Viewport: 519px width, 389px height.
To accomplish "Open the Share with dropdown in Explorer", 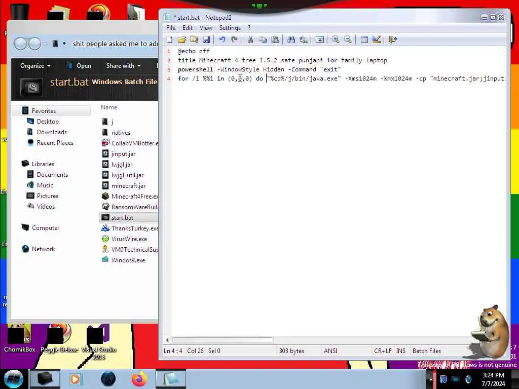I will (x=124, y=66).
